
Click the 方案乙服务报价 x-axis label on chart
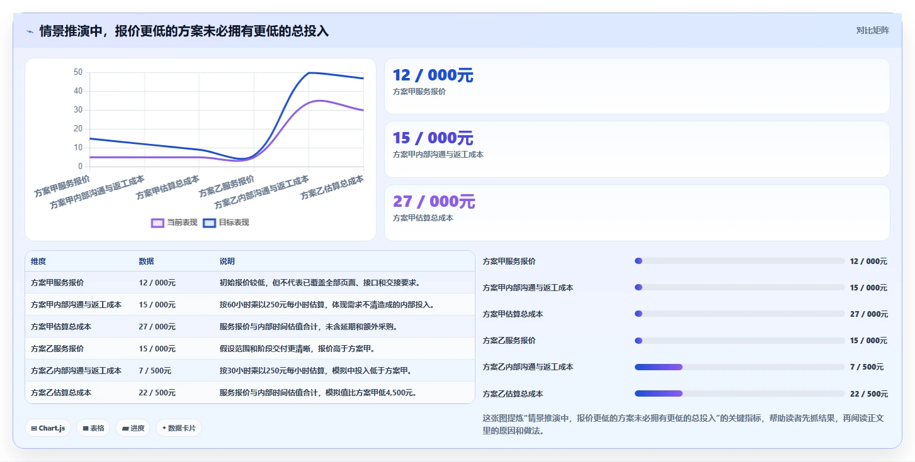point(227,186)
